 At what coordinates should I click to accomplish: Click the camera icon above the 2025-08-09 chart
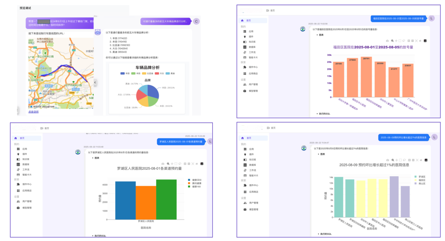click(x=388, y=160)
